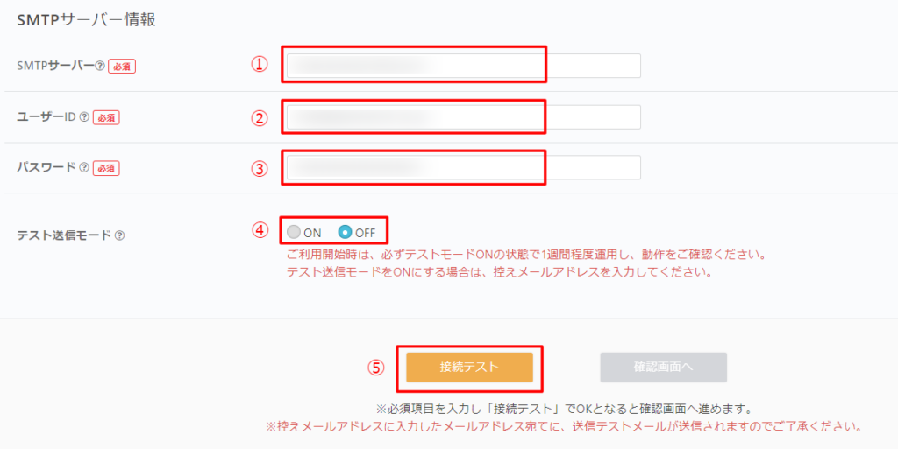This screenshot has width=898, height=449.
Task: Select the OFF radio for テスト送信モード
Action: tap(345, 232)
